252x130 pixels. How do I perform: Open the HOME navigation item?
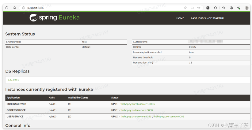[x=180, y=18]
